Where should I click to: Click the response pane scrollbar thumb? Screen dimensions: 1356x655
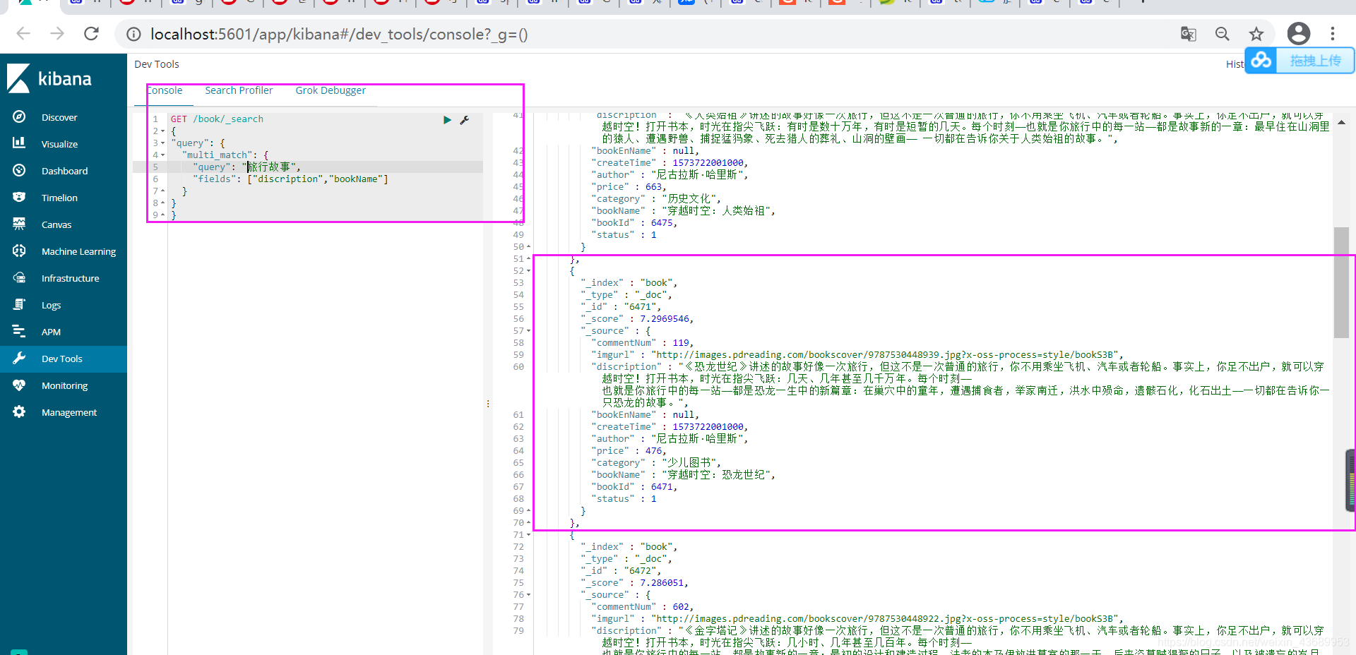(x=1341, y=282)
